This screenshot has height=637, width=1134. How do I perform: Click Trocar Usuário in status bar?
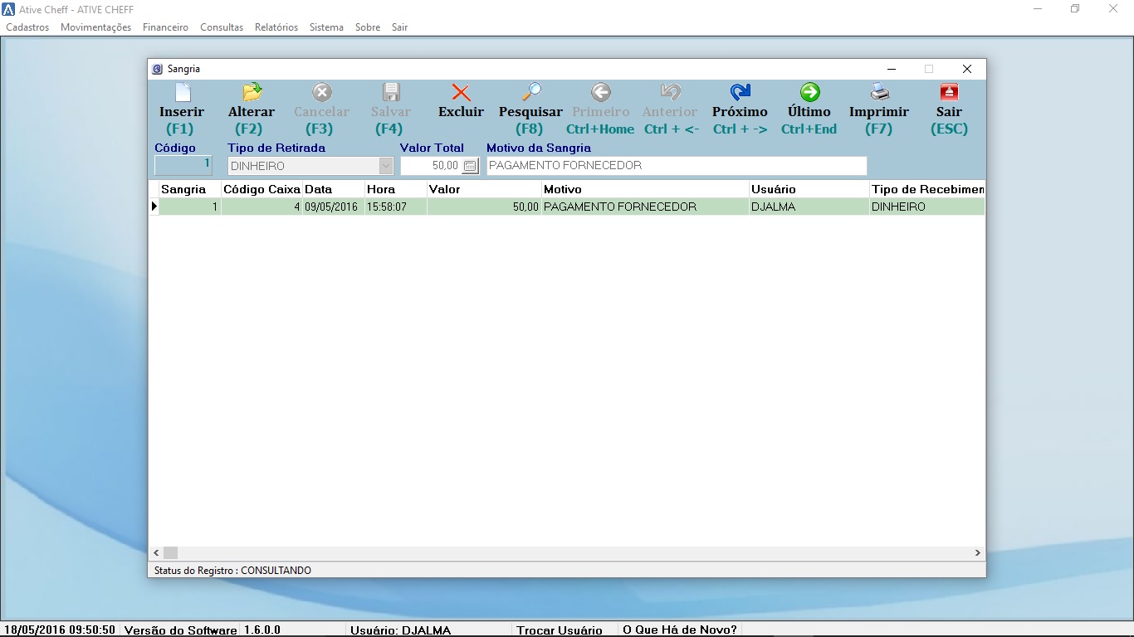tap(560, 630)
